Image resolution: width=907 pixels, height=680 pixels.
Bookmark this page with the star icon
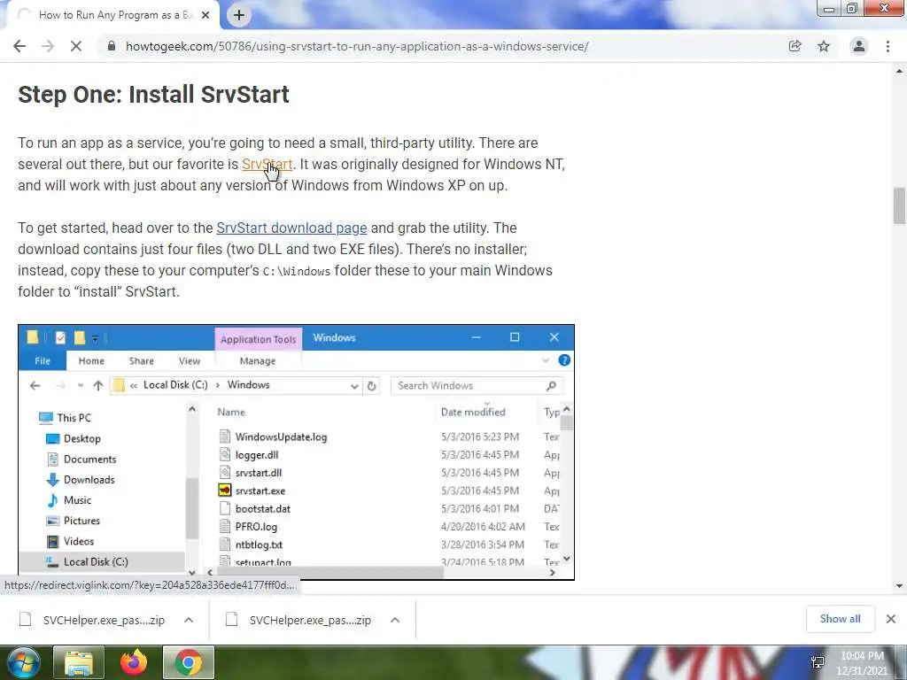[x=824, y=46]
